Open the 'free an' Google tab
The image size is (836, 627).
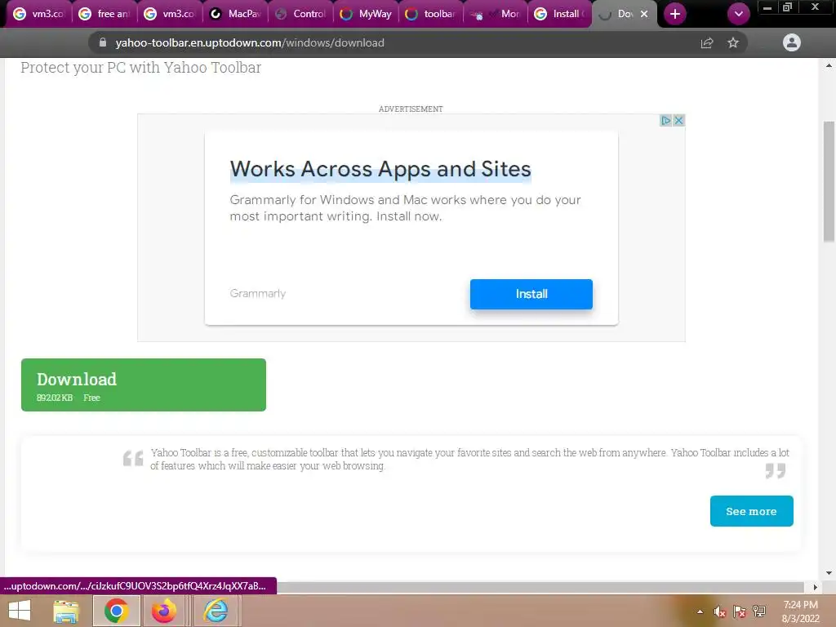104,14
